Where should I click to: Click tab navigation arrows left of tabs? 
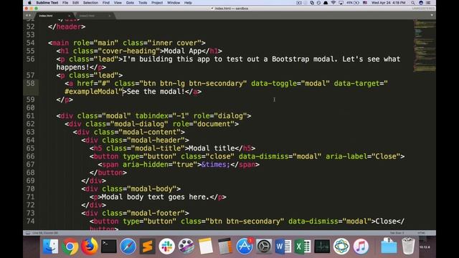[28, 16]
